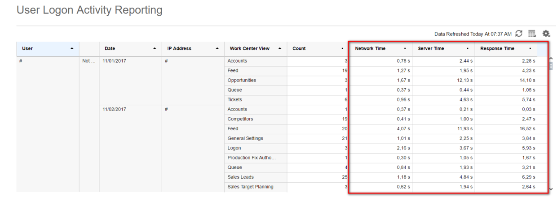Image resolution: width=557 pixels, height=201 pixels.
Task: Sort by the User column arrow
Action: 72,48
